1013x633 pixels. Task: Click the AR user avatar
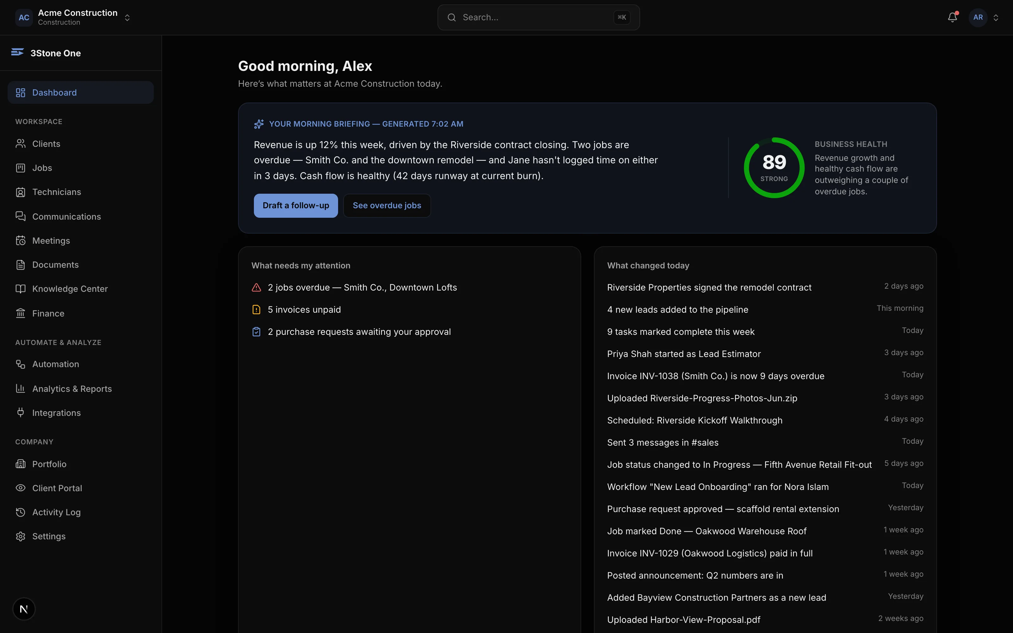coord(978,18)
